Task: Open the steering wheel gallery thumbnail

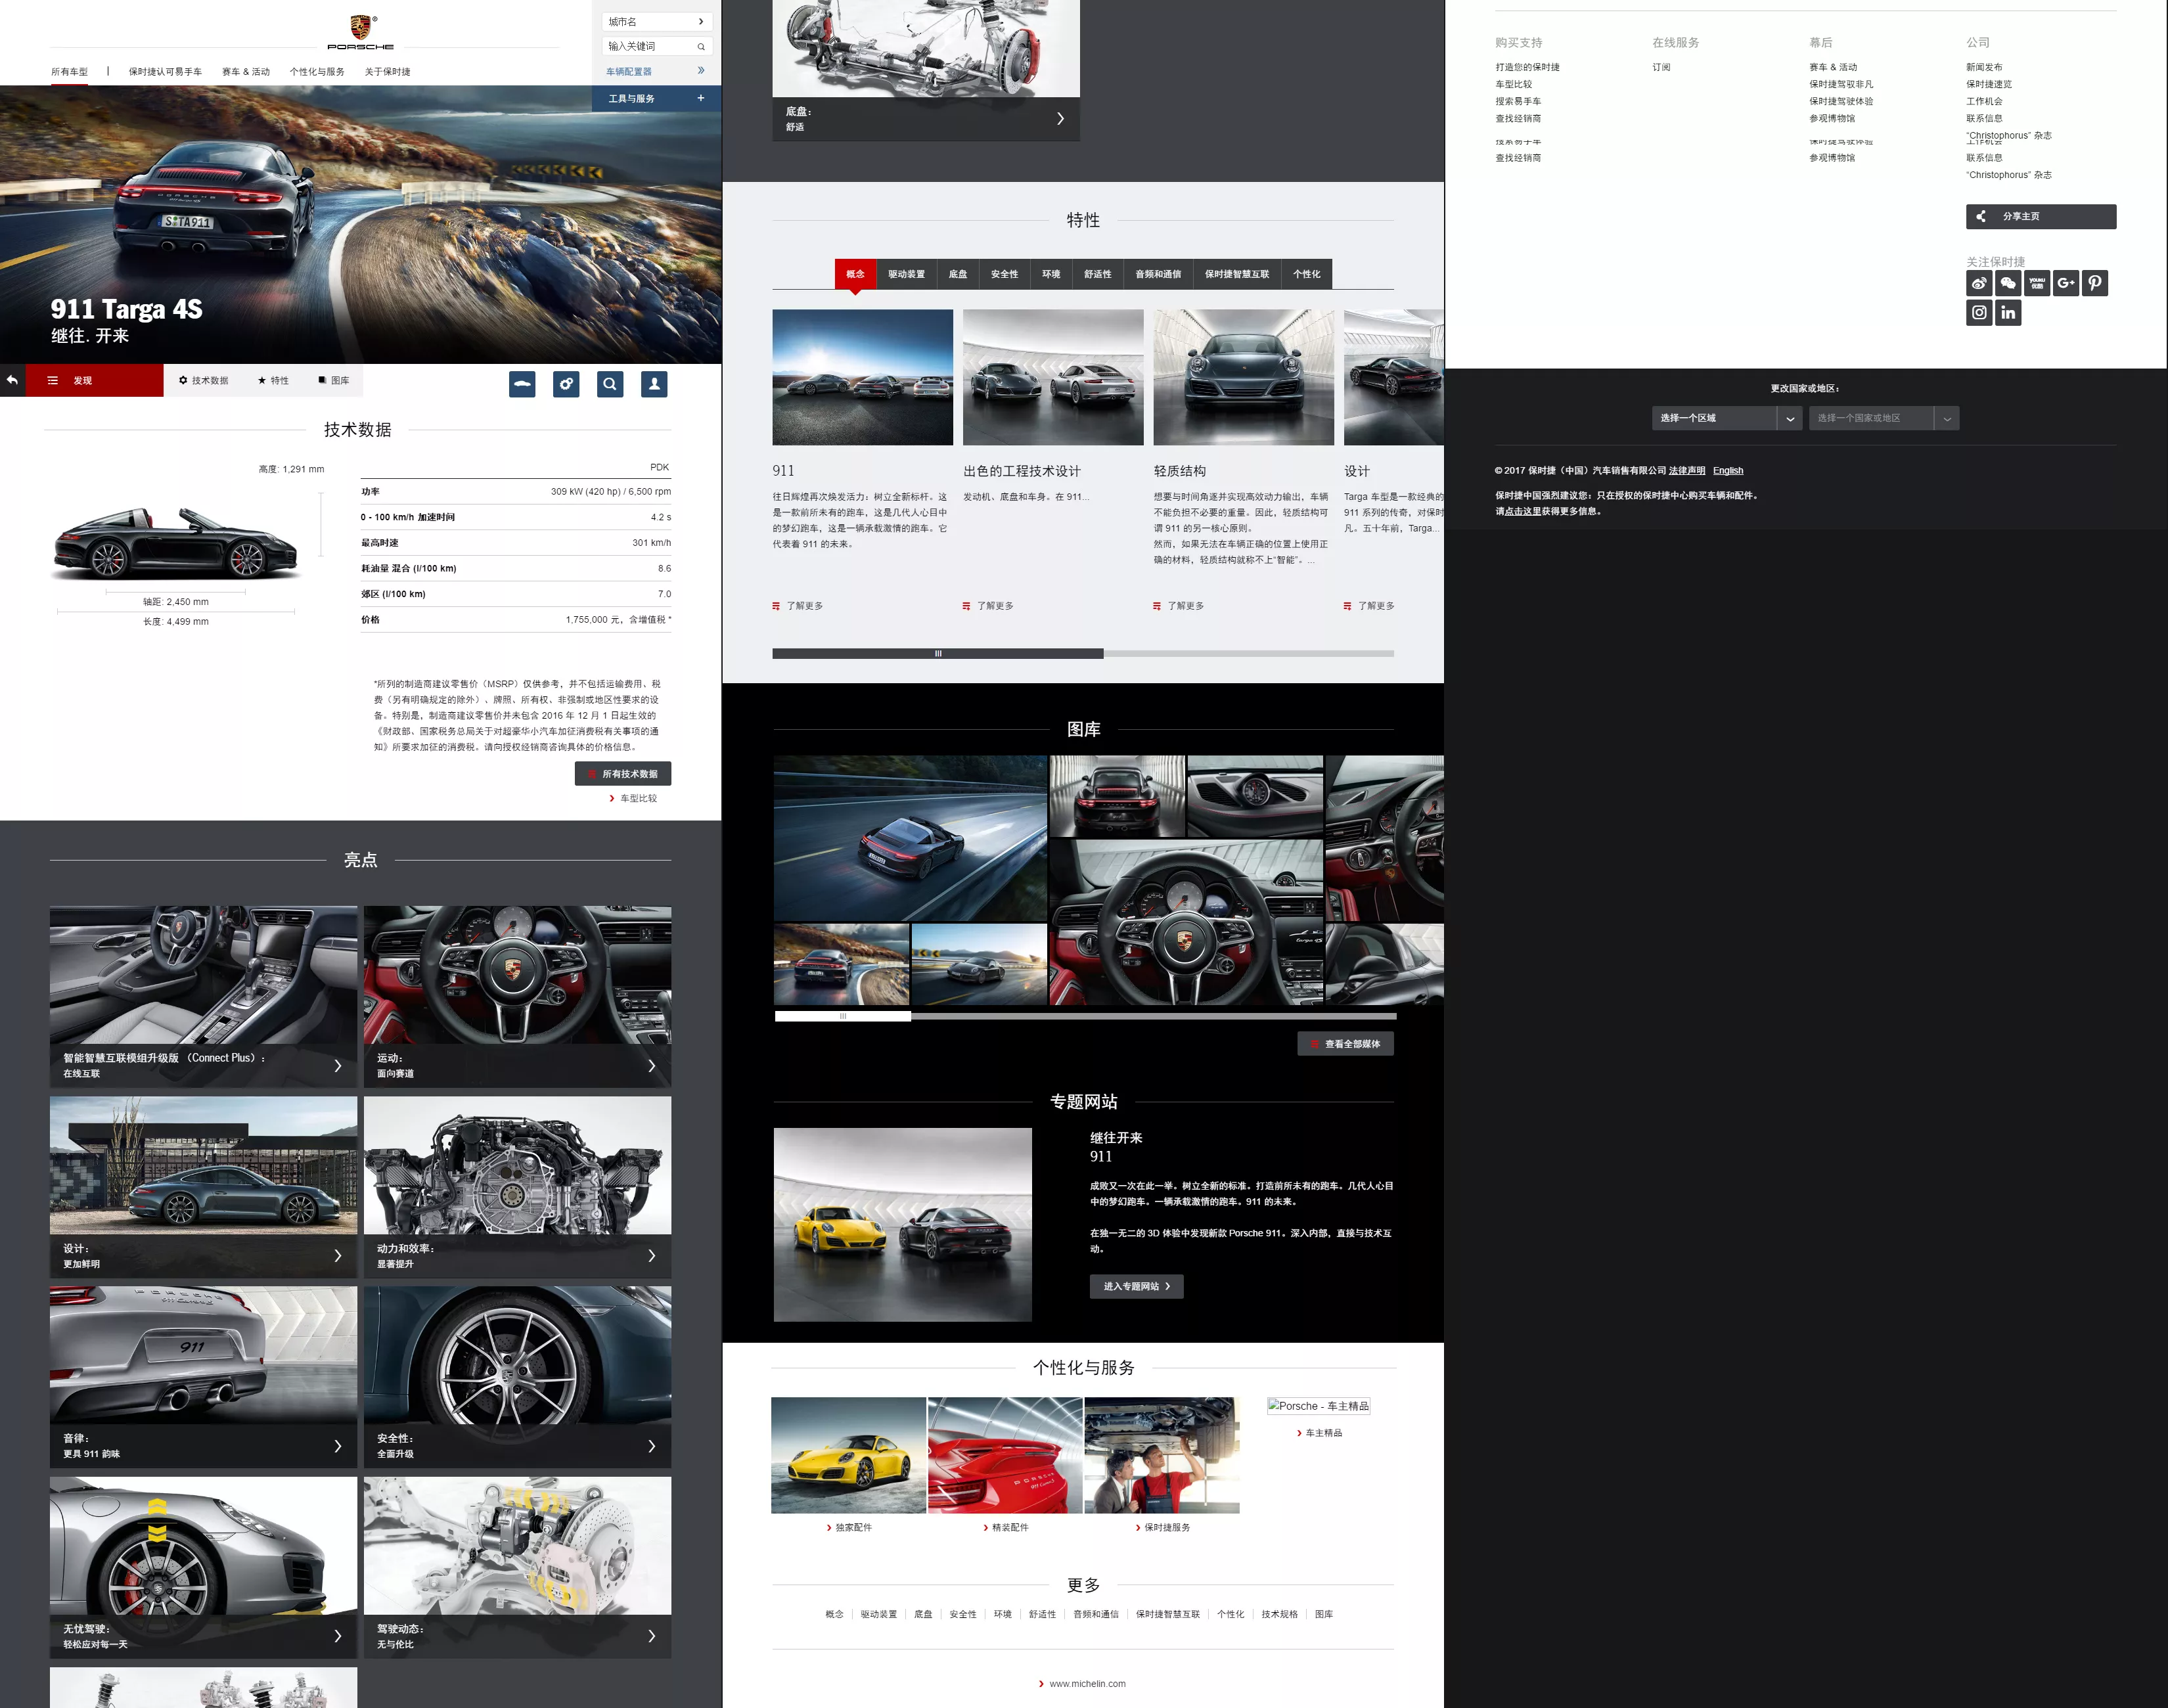Action: tap(1186, 922)
